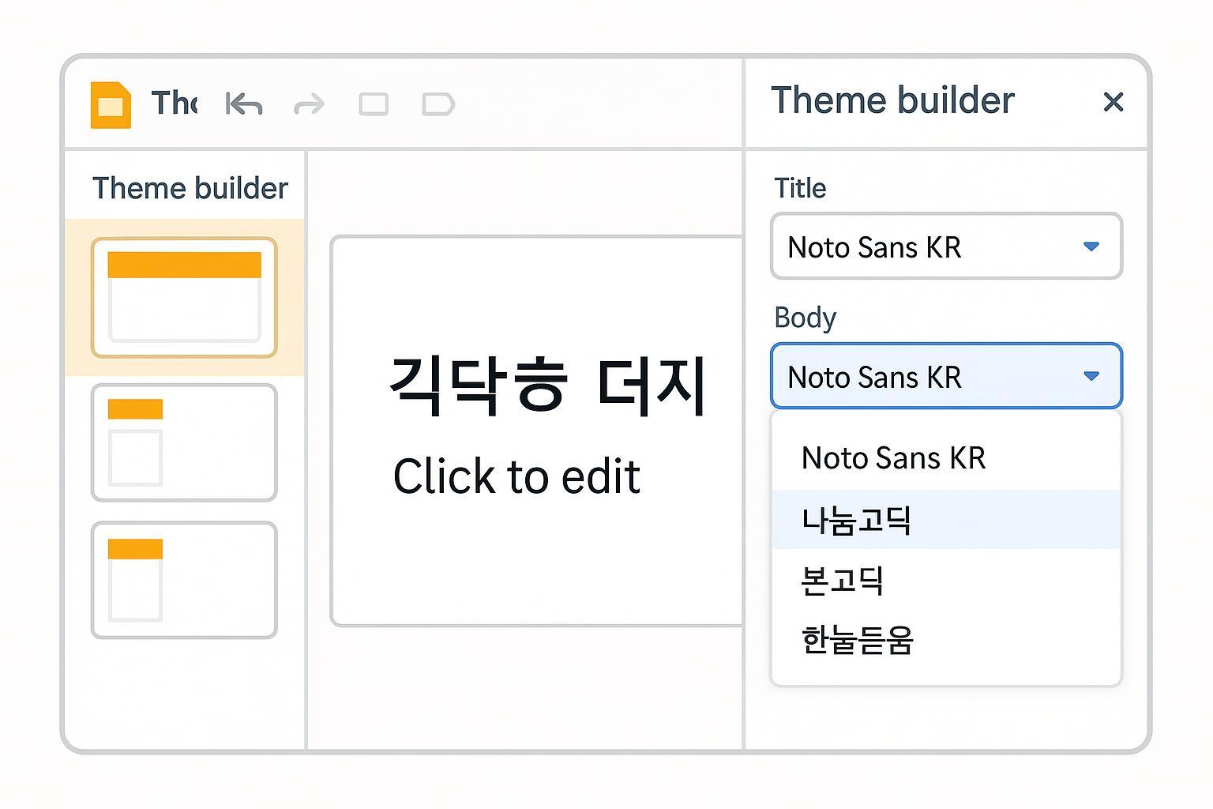The height and width of the screenshot is (809, 1213).
Task: Select 본고딕 font from the list
Action: point(842,581)
